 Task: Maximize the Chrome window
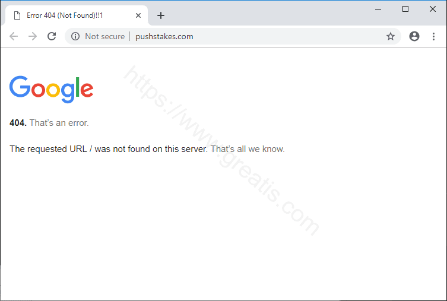point(405,8)
